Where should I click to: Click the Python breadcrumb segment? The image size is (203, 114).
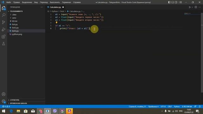(55, 11)
